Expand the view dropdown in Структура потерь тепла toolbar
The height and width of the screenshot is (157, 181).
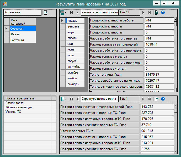(63, 99)
